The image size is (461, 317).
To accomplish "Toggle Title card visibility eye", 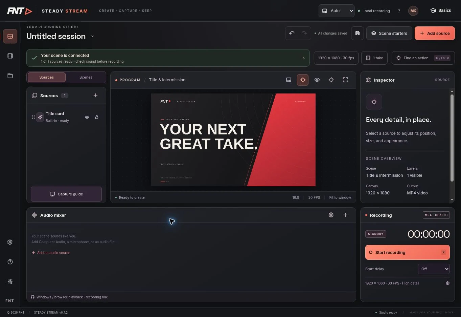I will coord(87,117).
